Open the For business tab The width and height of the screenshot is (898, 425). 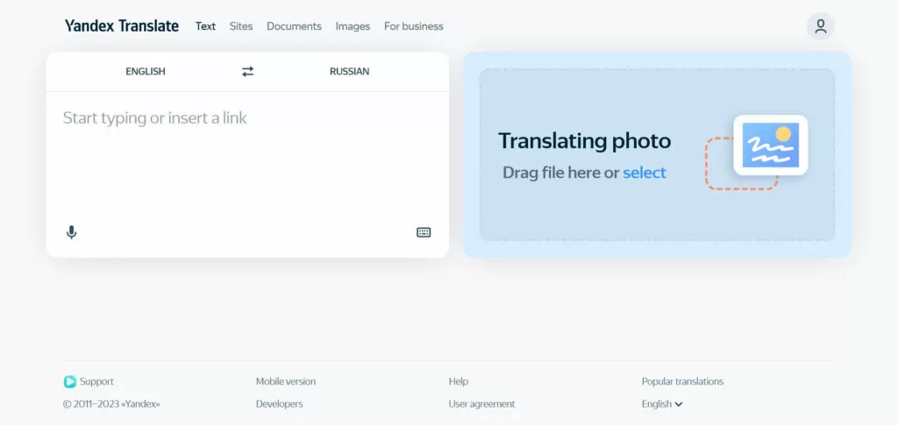tap(414, 26)
